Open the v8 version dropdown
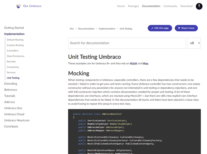Image resolution: width=207 pixels, height=154 pixels. point(194,43)
